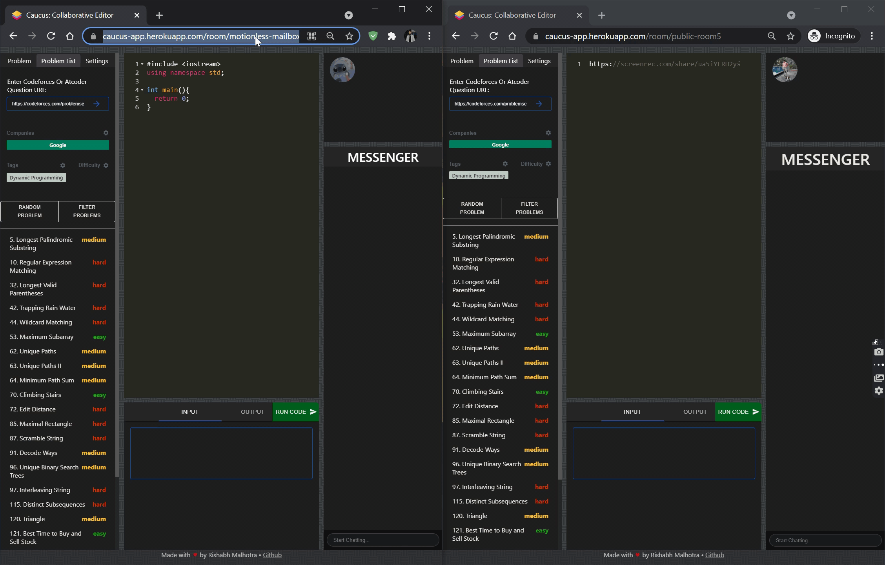885x565 pixels.
Task: Click the incognito profile icon top right
Action: coord(814,36)
